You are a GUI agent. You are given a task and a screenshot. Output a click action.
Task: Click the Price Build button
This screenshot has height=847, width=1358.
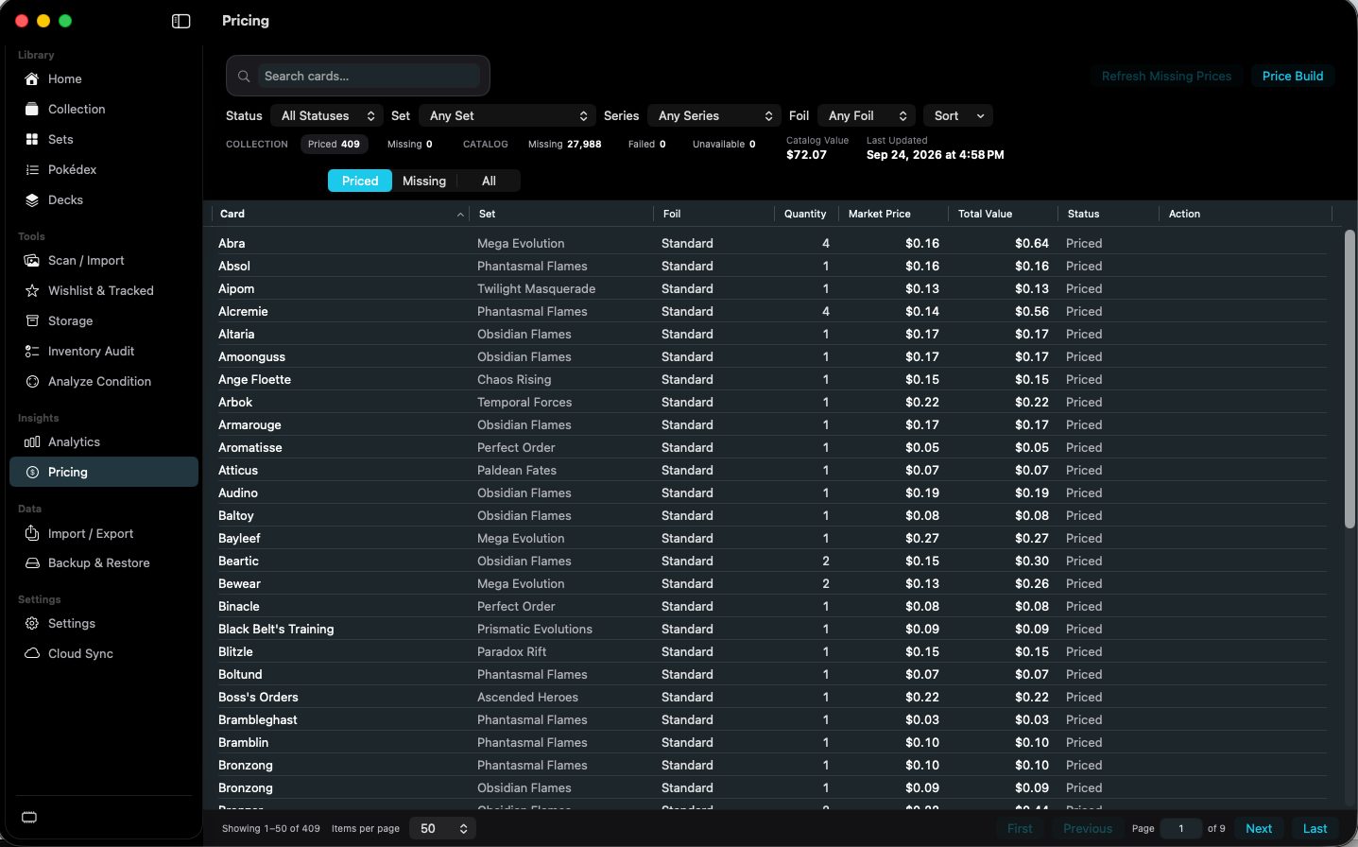coord(1293,76)
